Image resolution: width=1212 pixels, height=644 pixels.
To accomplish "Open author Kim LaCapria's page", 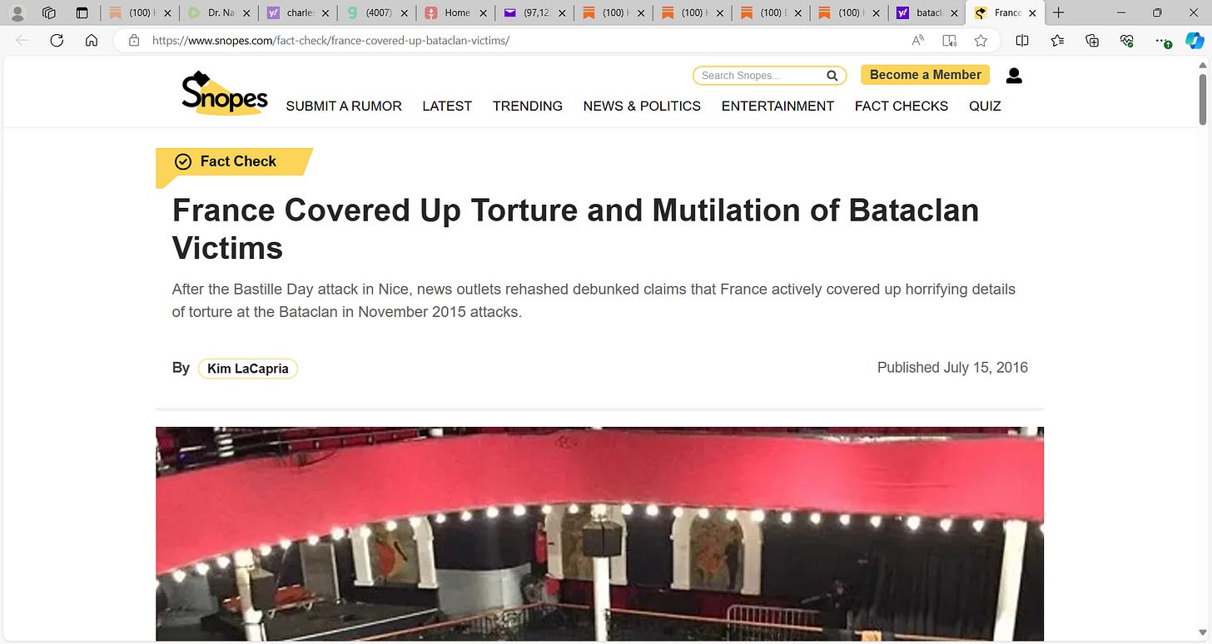I will point(248,369).
